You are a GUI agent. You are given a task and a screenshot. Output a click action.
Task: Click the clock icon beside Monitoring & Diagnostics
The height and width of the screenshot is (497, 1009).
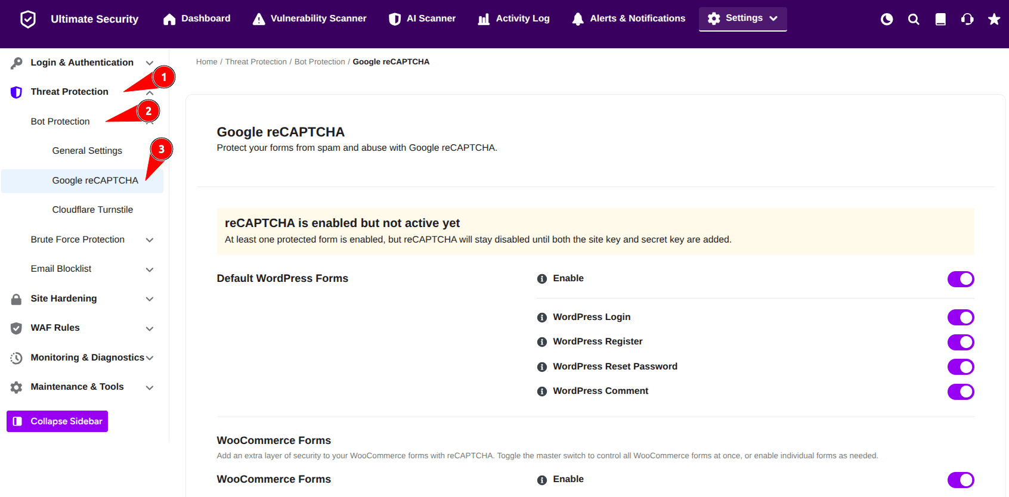17,358
